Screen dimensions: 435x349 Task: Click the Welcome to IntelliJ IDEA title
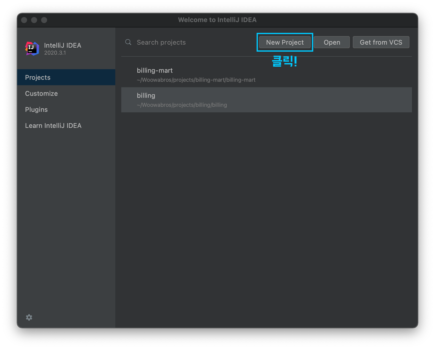[x=217, y=20]
